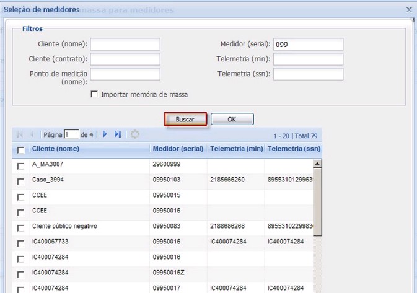Screen dimensions: 417x293
Task: Jump to the last results page
Action: click(x=118, y=134)
